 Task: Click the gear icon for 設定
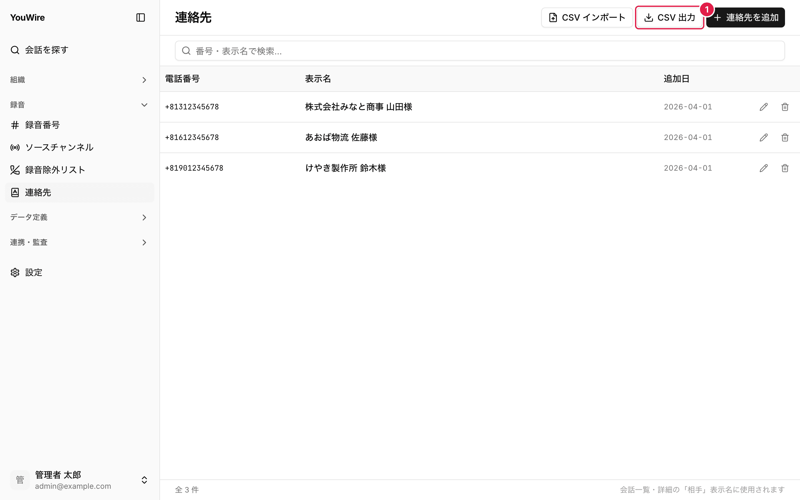coord(15,272)
